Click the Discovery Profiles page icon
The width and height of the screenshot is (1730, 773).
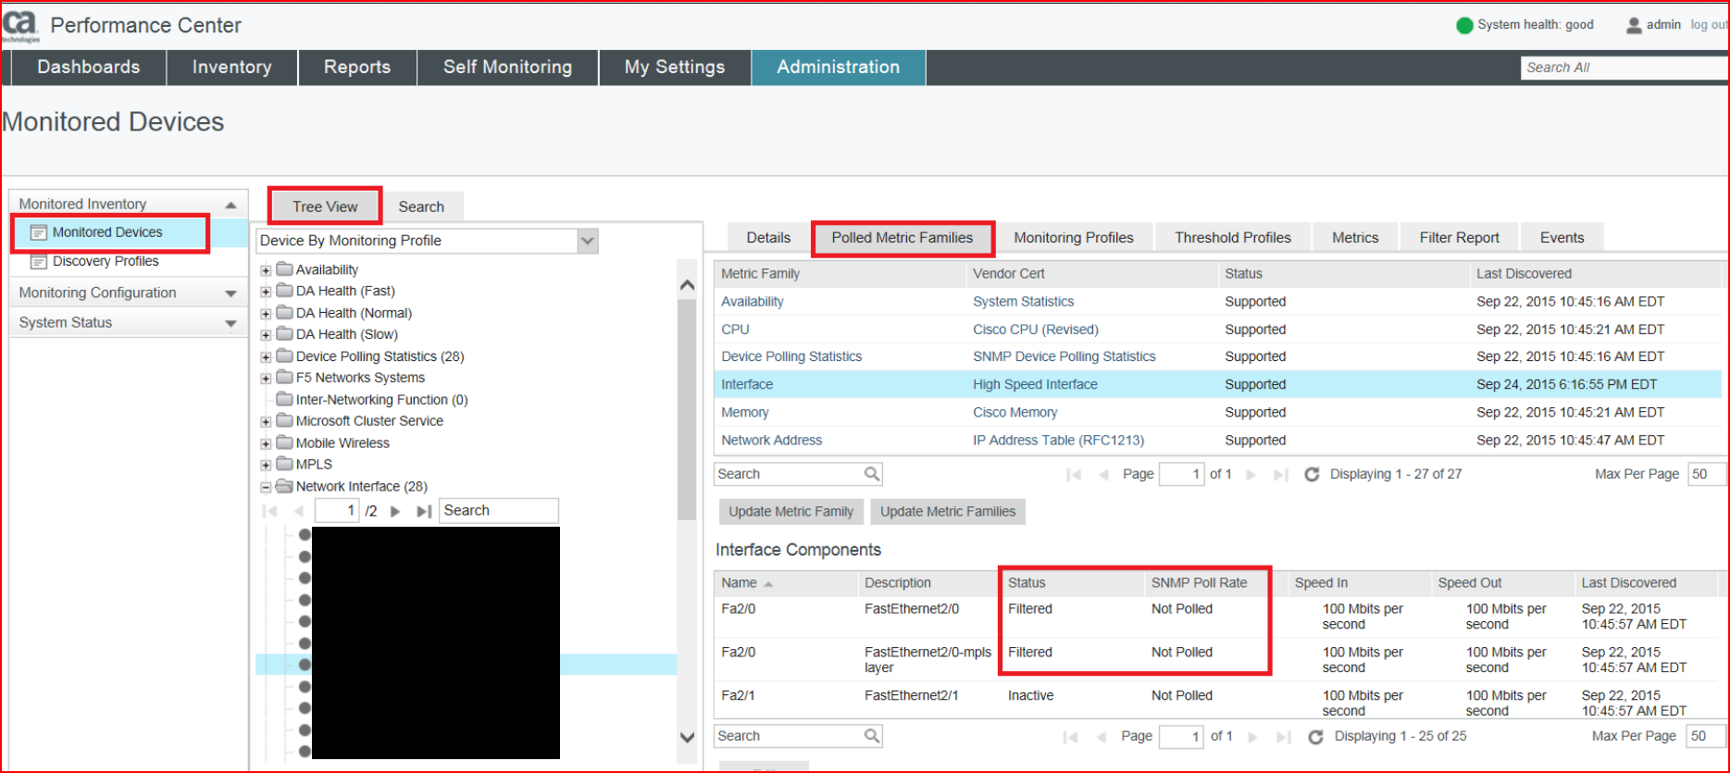point(39,262)
